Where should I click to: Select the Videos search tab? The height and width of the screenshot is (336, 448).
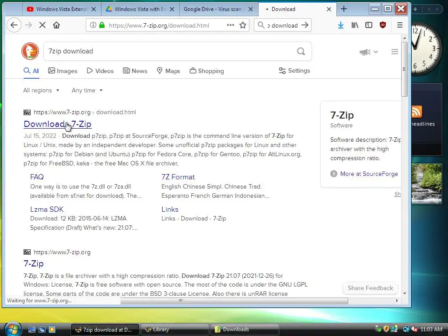coord(100,71)
